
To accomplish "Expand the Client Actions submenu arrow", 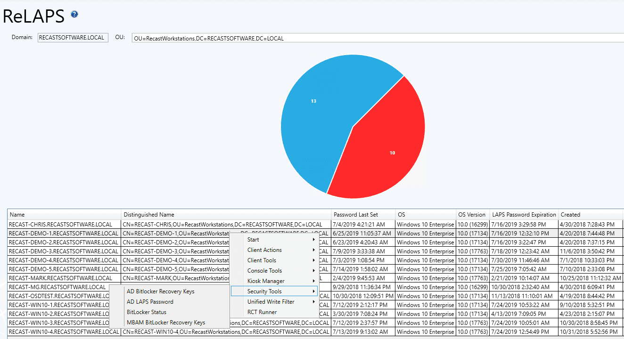I will point(314,250).
